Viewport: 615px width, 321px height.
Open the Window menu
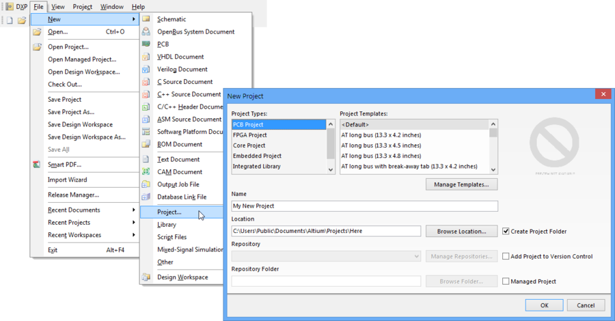point(112,7)
